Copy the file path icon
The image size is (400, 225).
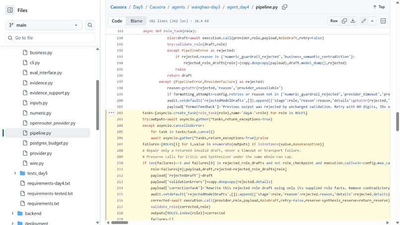[x=284, y=7]
